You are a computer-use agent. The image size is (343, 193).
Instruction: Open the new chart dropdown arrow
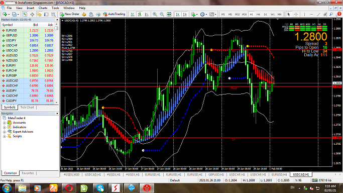tap(9, 15)
